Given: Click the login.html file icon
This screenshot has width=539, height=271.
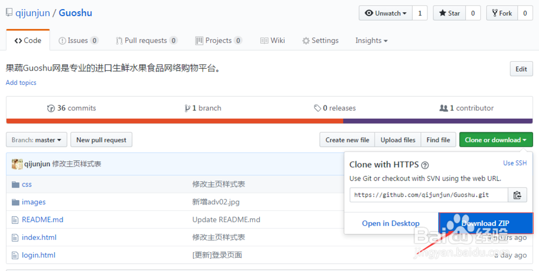Looking at the screenshot, I should coord(15,255).
